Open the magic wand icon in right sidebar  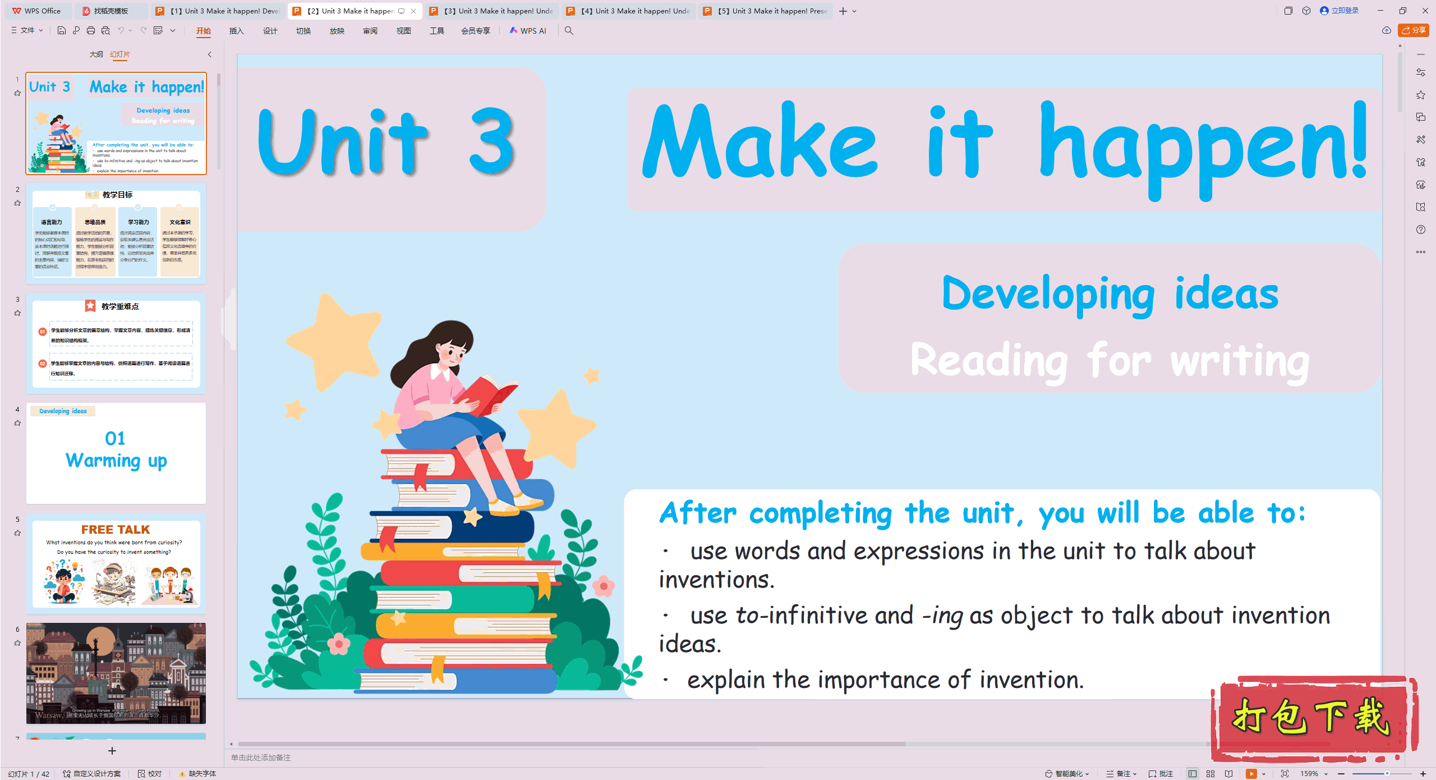pyautogui.click(x=1421, y=140)
